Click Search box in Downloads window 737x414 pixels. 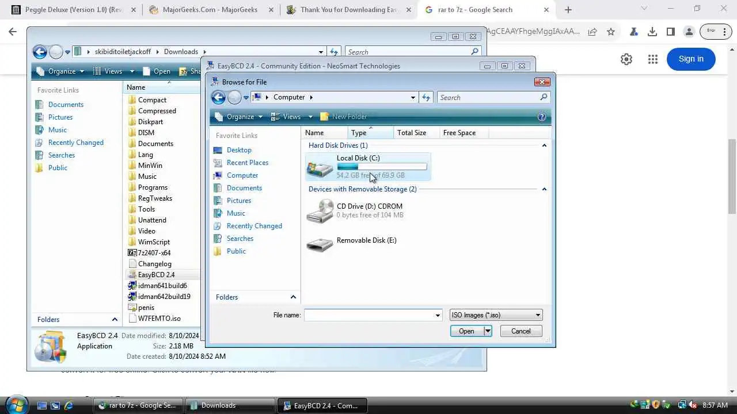click(408, 52)
